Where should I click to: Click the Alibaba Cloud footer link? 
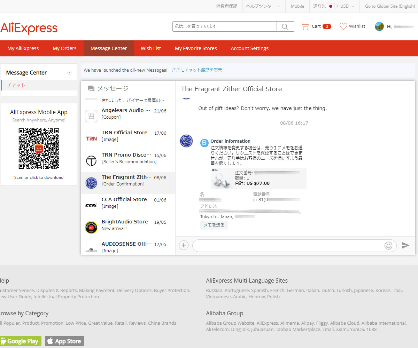click(x=345, y=323)
